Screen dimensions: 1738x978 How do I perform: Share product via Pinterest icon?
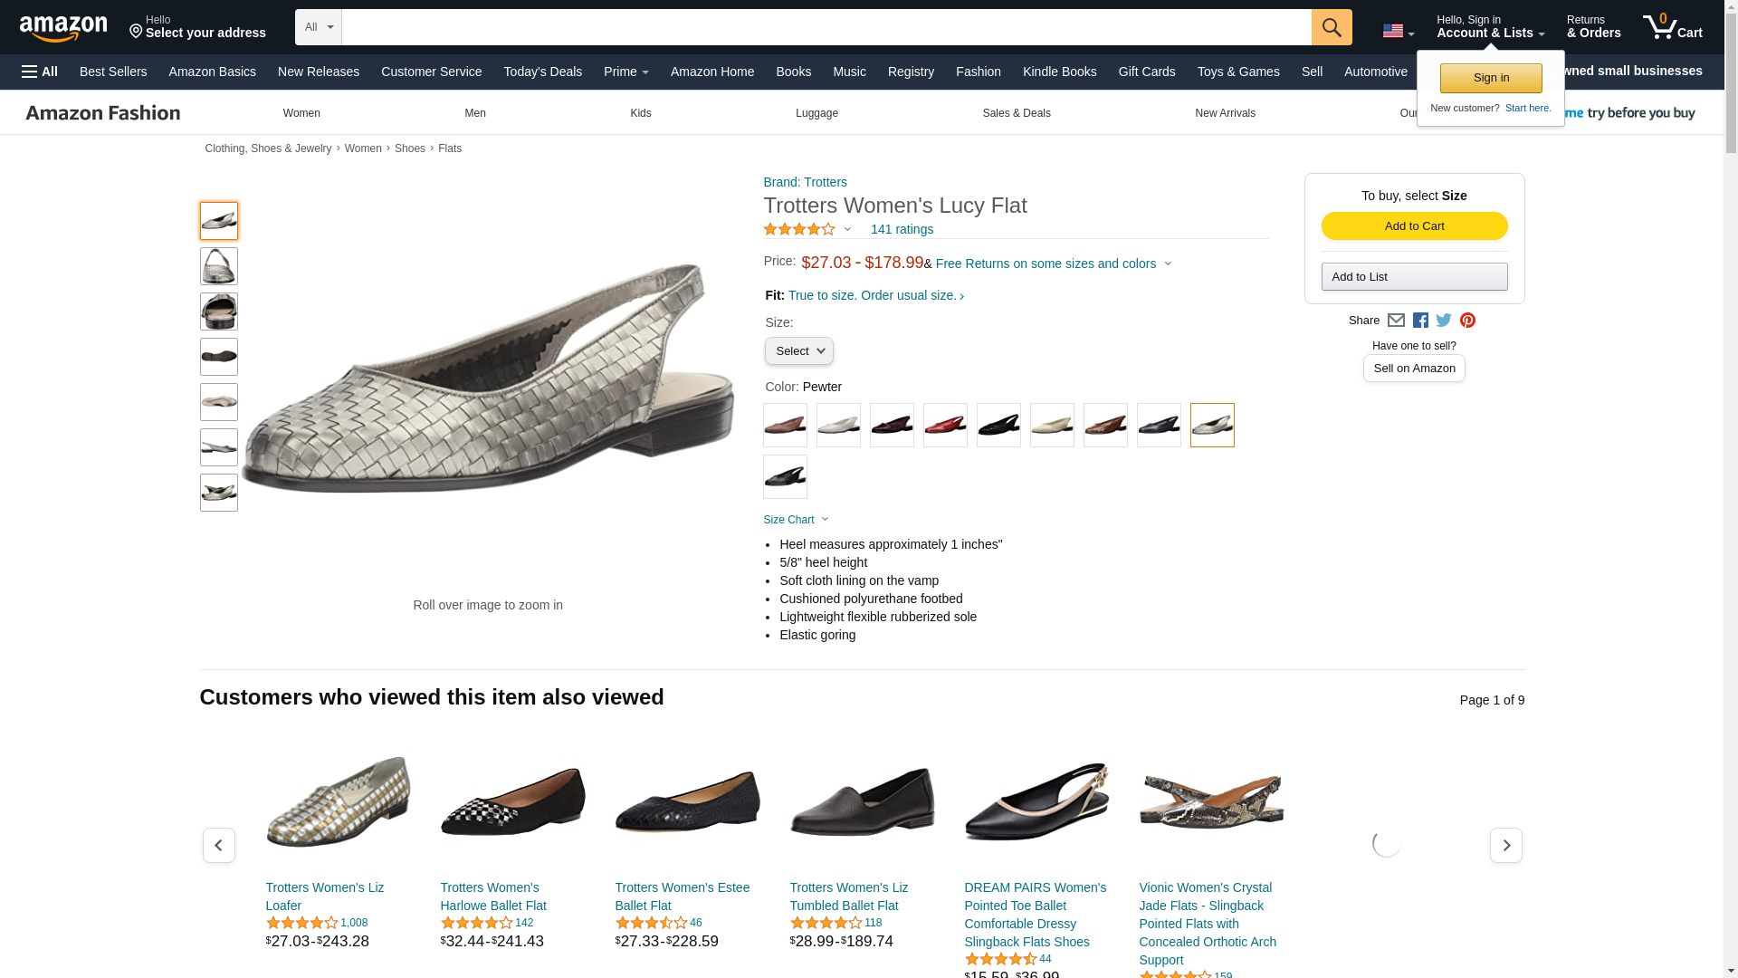[1467, 321]
